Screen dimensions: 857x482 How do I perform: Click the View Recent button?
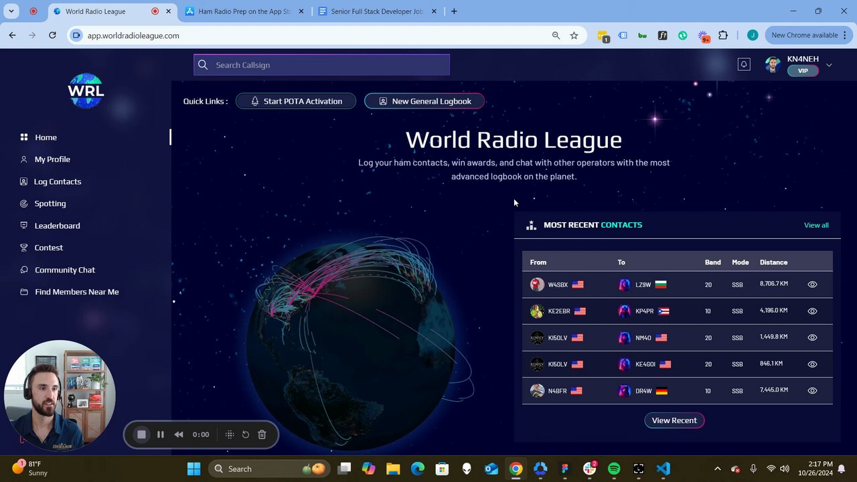pos(674,420)
